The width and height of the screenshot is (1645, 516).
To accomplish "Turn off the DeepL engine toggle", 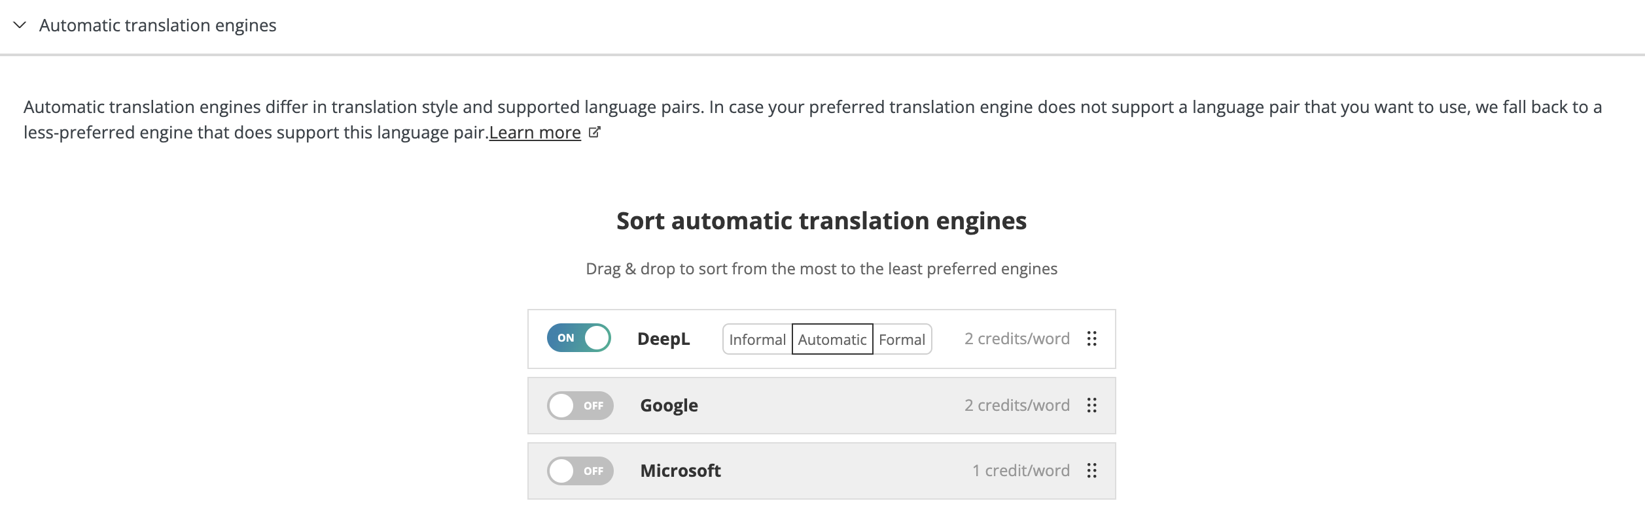I will pyautogui.click(x=579, y=338).
